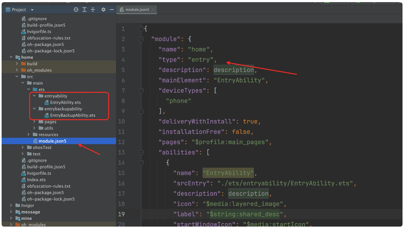This screenshot has width=406, height=229.
Task: Click the expand all icon in Project panel
Action: pyautogui.click(x=84, y=10)
